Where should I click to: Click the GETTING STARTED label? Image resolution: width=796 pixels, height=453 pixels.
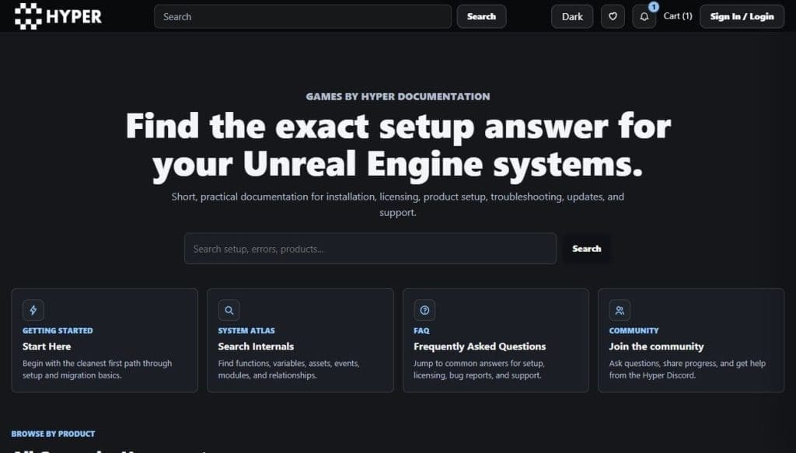[58, 331]
